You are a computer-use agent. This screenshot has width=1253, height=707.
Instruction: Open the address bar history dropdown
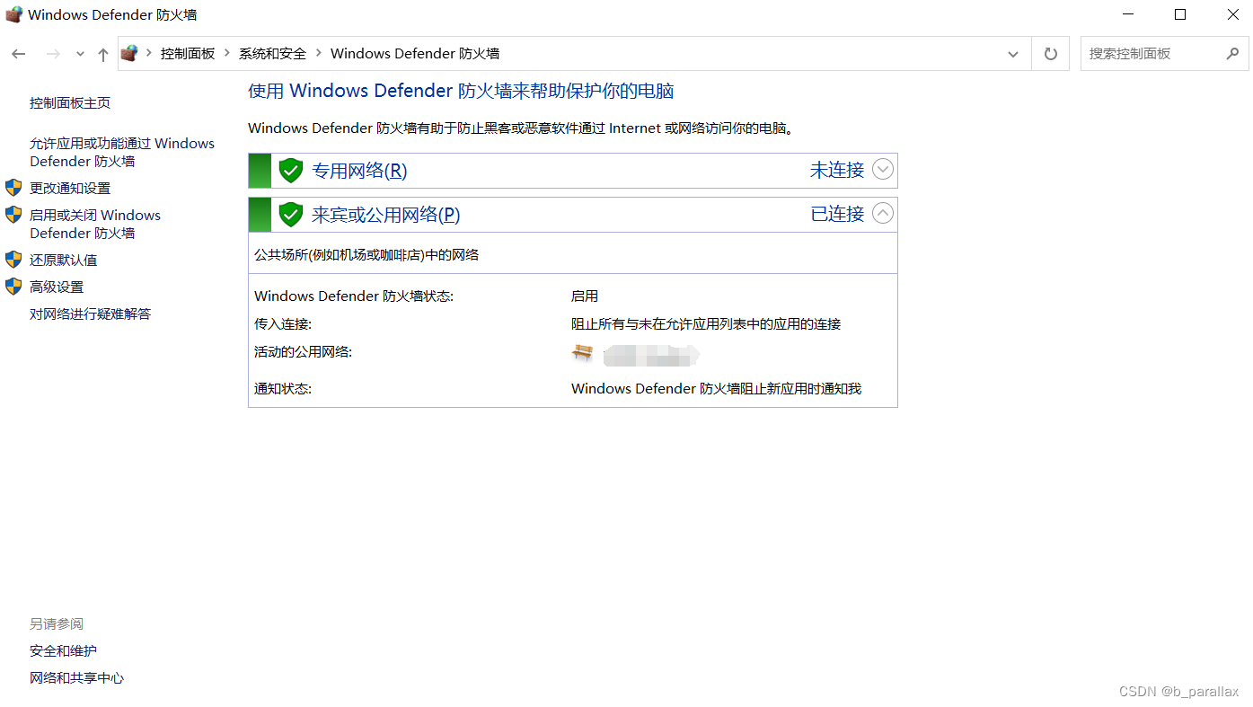click(1013, 54)
